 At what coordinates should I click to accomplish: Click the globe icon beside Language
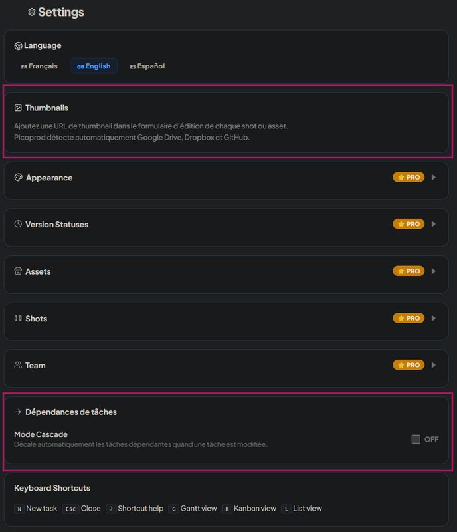18,46
